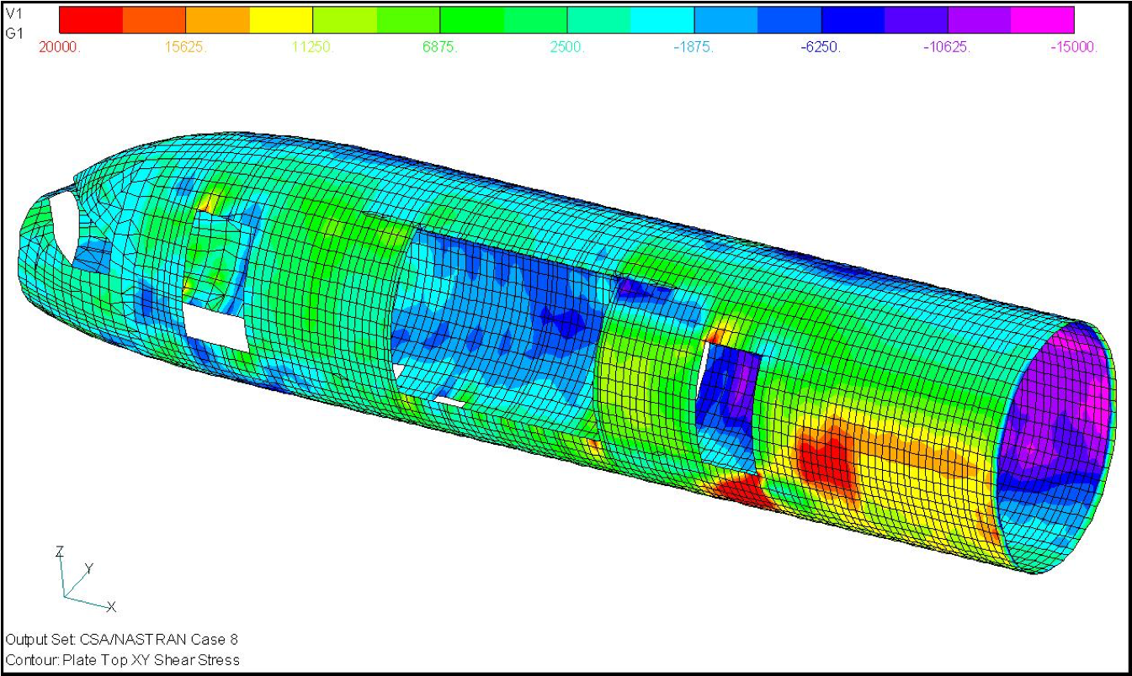The height and width of the screenshot is (676, 1132).
Task: Select the dark blue legend segment
Action: pyautogui.click(x=852, y=19)
